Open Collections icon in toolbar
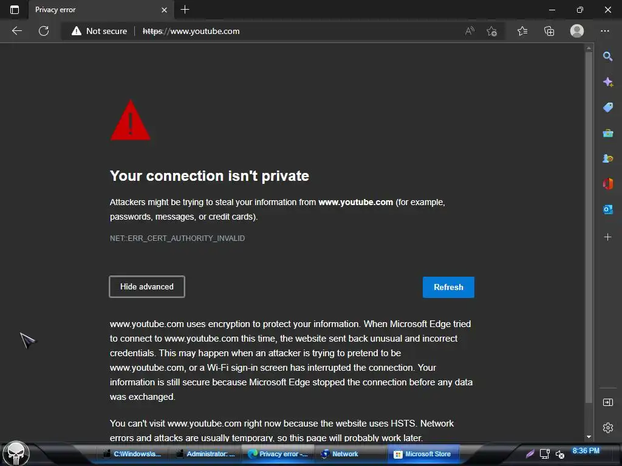Viewport: 622px width, 466px height. [549, 31]
